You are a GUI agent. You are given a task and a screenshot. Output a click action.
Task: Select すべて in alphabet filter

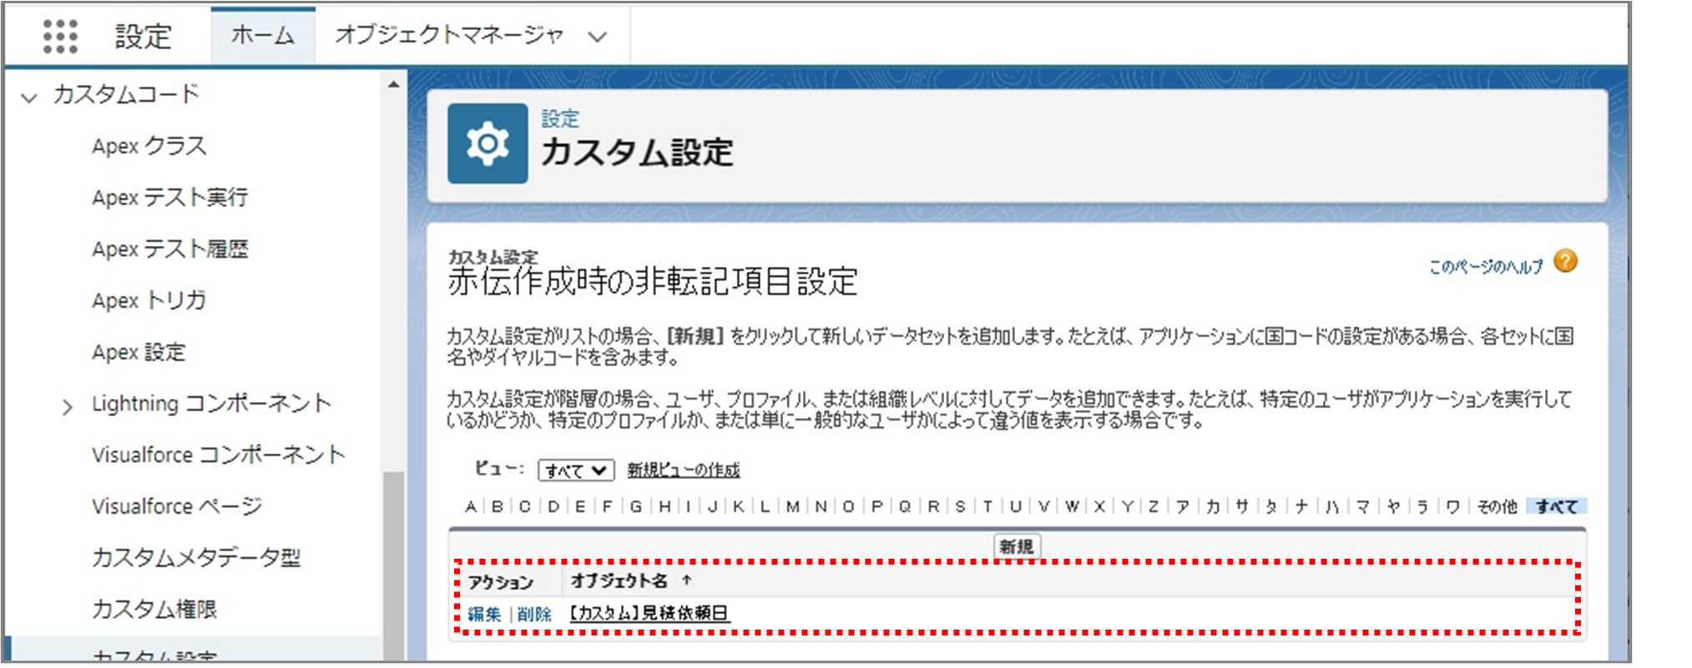pos(1557,506)
